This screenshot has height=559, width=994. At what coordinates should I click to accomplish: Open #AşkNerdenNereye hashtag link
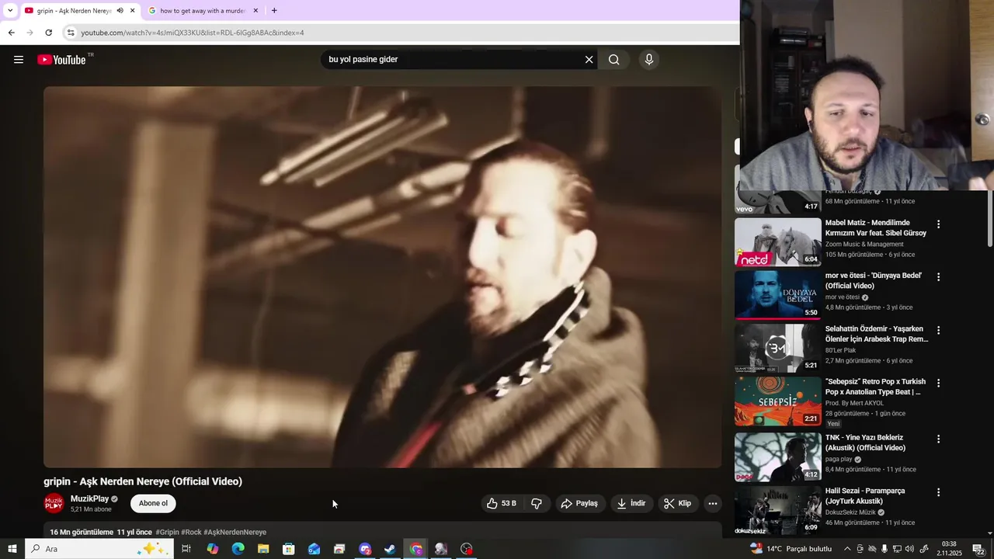coord(235,532)
